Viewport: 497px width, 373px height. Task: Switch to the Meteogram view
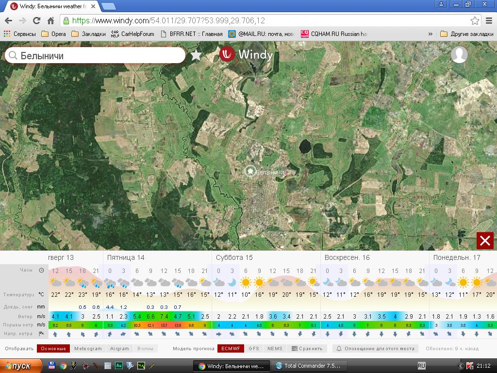[88, 349]
